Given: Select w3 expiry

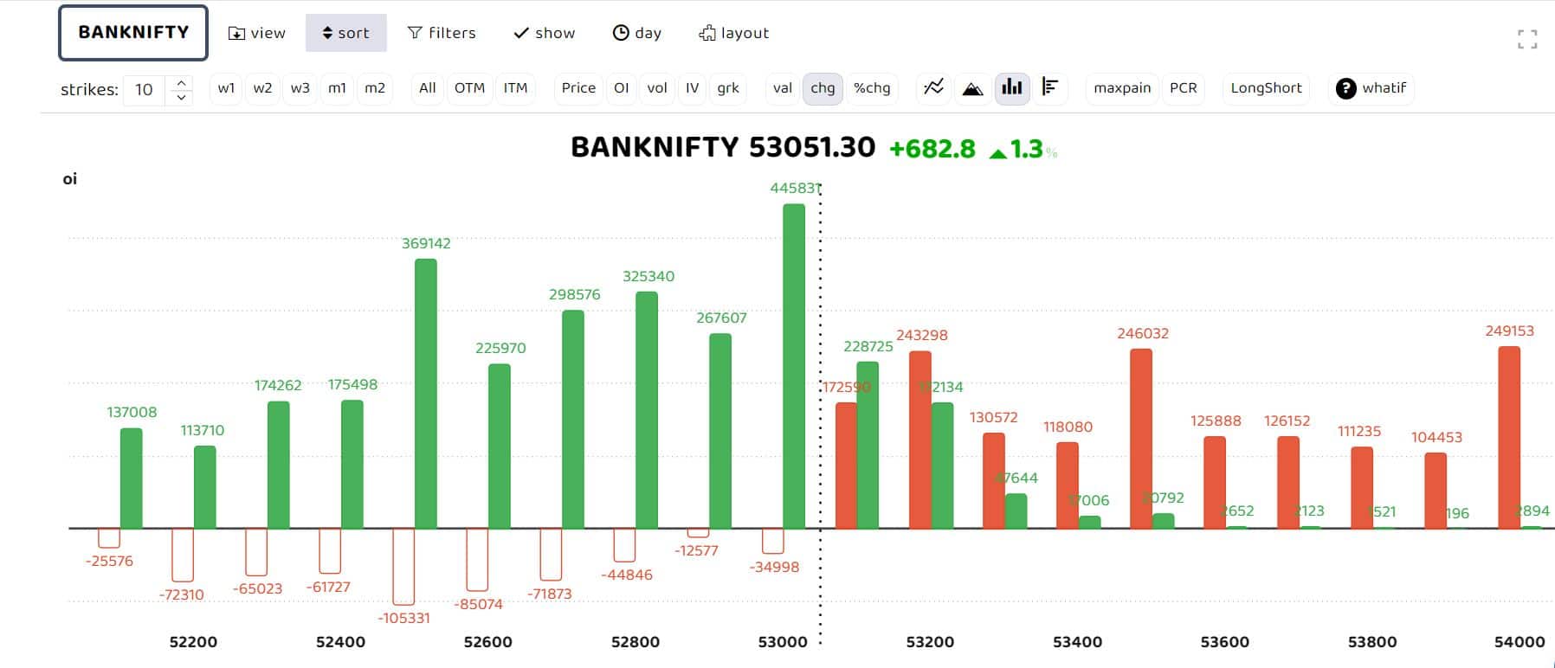Looking at the screenshot, I should click(x=300, y=88).
